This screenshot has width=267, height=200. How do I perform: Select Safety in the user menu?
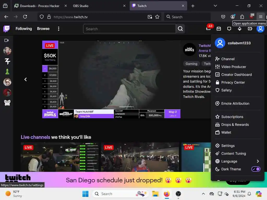(x=238, y=90)
